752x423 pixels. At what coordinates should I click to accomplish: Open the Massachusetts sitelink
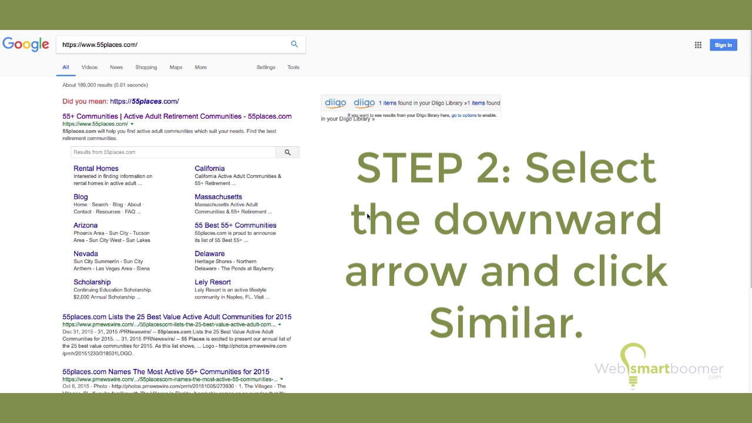pyautogui.click(x=219, y=197)
